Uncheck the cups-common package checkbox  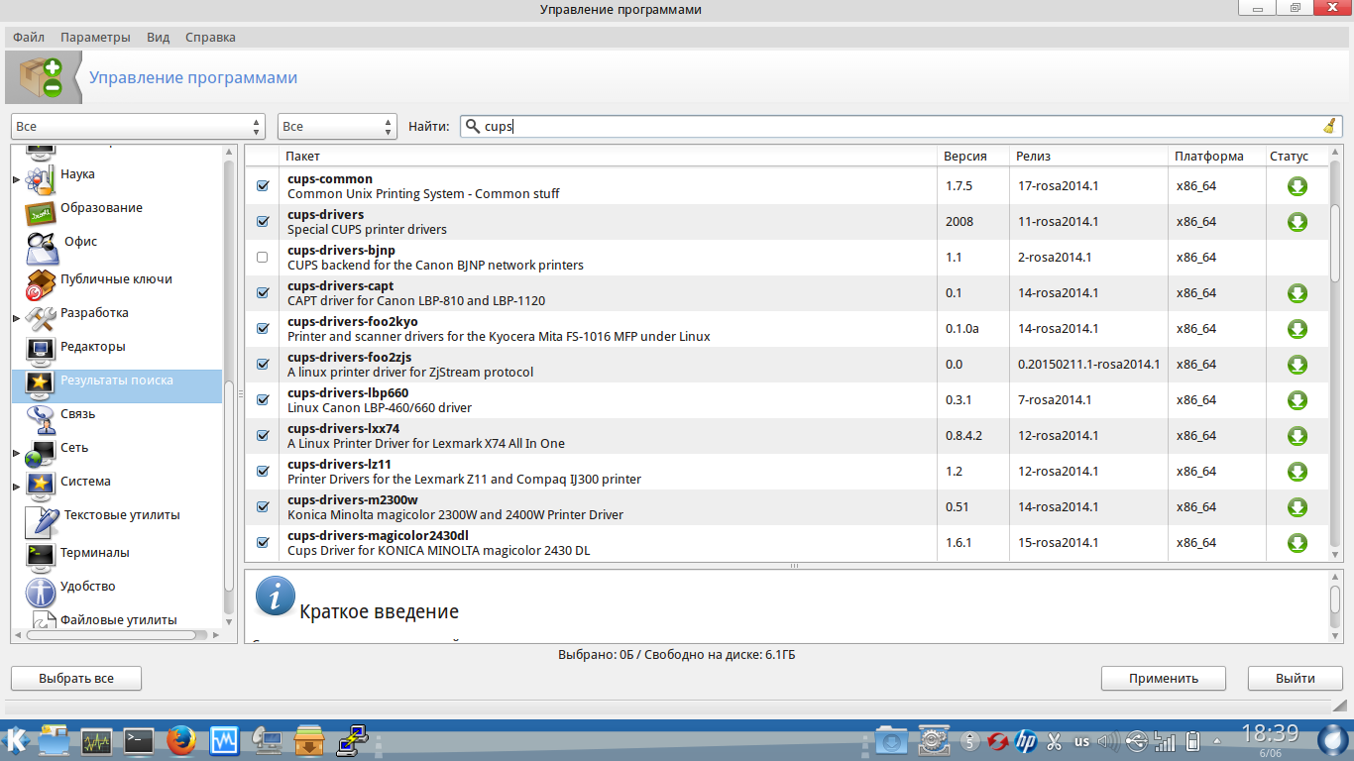[263, 186]
